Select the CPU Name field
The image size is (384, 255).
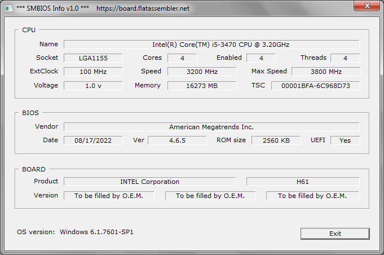click(x=211, y=45)
